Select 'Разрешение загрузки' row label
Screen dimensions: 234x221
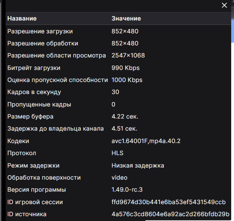point(40,31)
